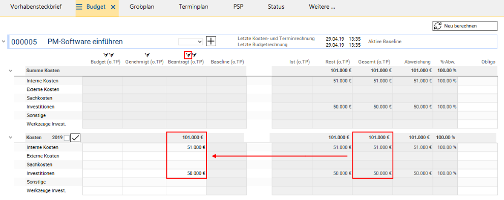This screenshot has width=504, height=200.
Task: Click the Aktive Baseline label
Action: point(385,42)
